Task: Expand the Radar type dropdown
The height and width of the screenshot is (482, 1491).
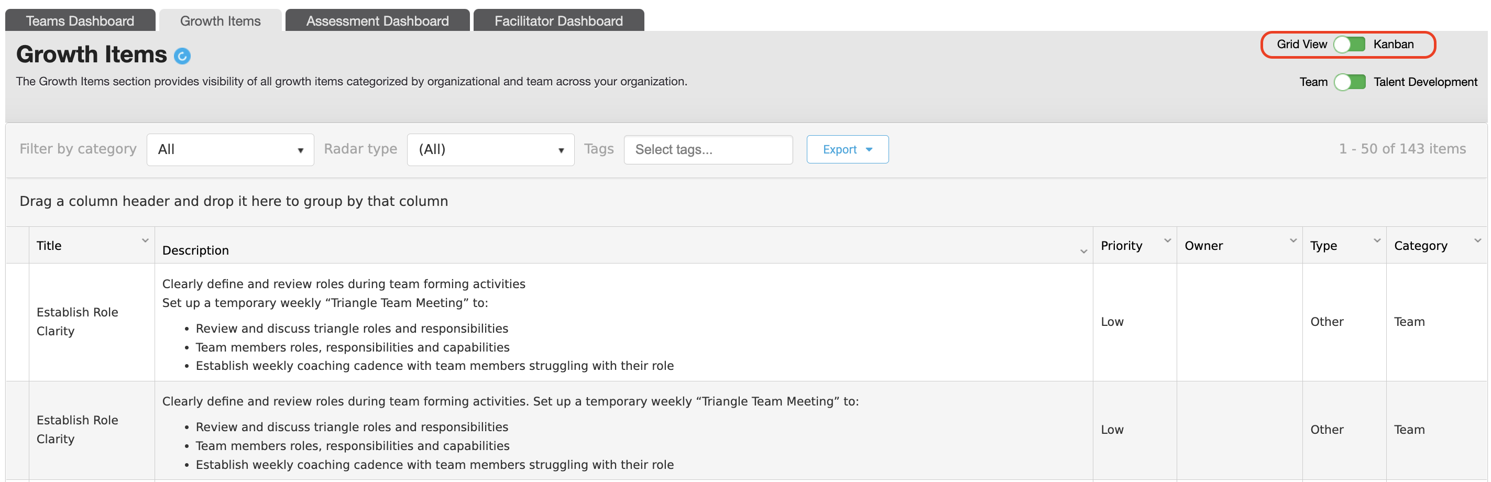Action: click(491, 150)
